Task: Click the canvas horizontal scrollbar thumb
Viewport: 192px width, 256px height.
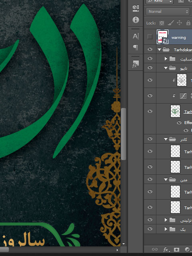Action: (4, 250)
